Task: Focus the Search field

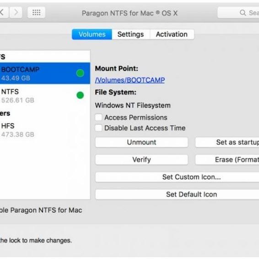Action: click(238, 12)
